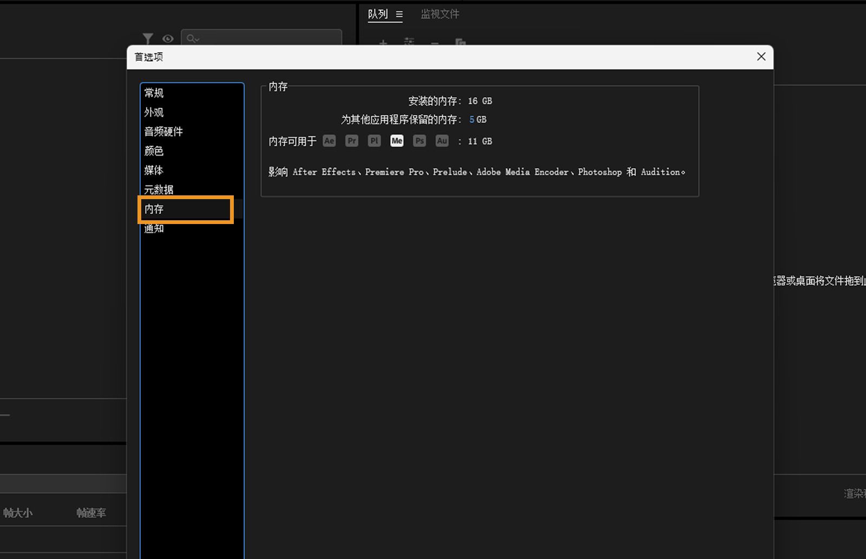Select the Audition (Au) app icon
This screenshot has height=559, width=866.
point(442,141)
